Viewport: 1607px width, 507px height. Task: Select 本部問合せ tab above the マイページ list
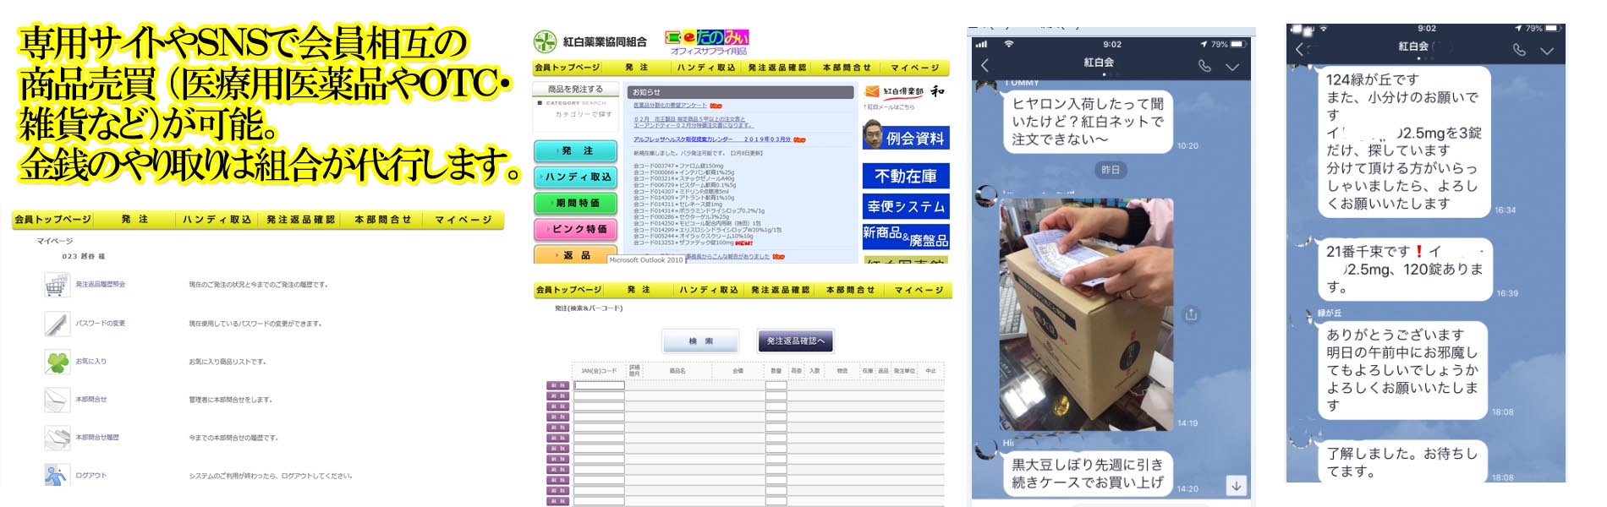382,220
